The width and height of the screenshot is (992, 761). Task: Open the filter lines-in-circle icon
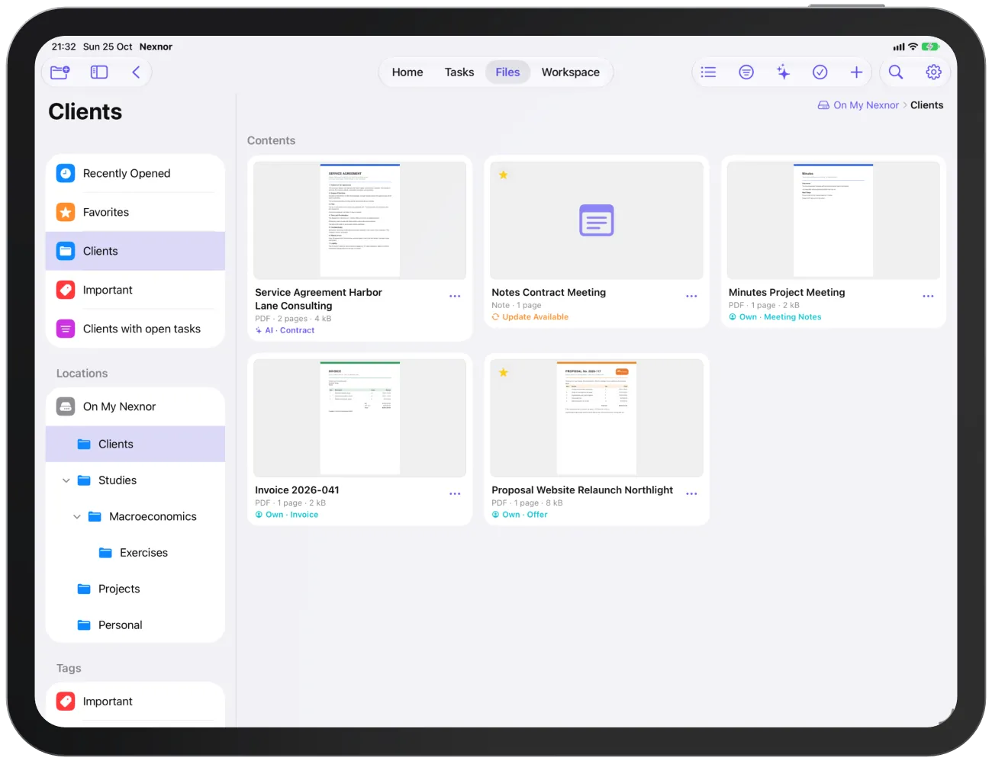point(746,72)
